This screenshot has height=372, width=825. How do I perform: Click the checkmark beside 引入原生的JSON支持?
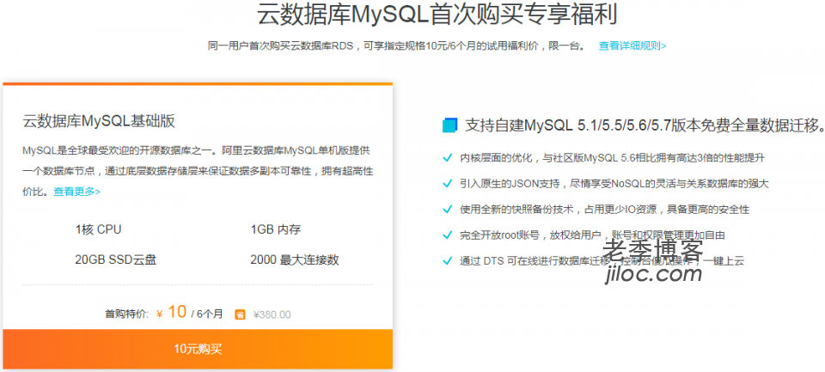pyautogui.click(x=448, y=183)
